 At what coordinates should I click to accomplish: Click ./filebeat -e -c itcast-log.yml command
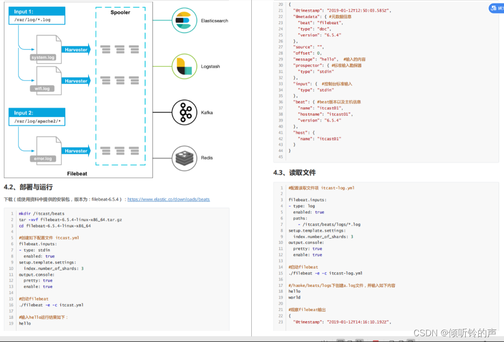(x=325, y=273)
